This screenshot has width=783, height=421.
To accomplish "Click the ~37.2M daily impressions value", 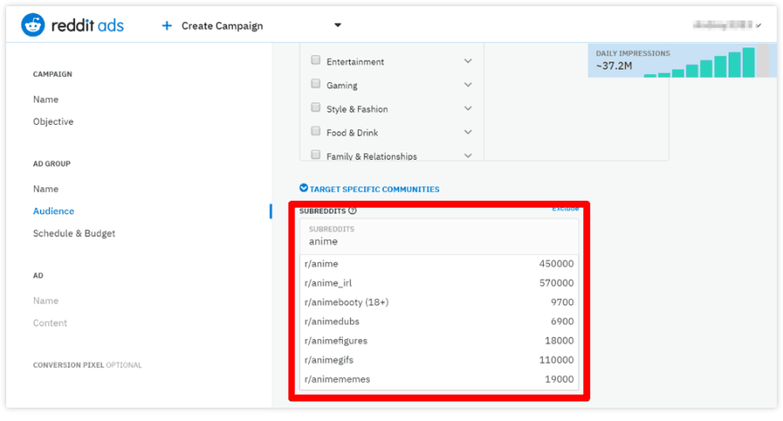I will click(613, 66).
